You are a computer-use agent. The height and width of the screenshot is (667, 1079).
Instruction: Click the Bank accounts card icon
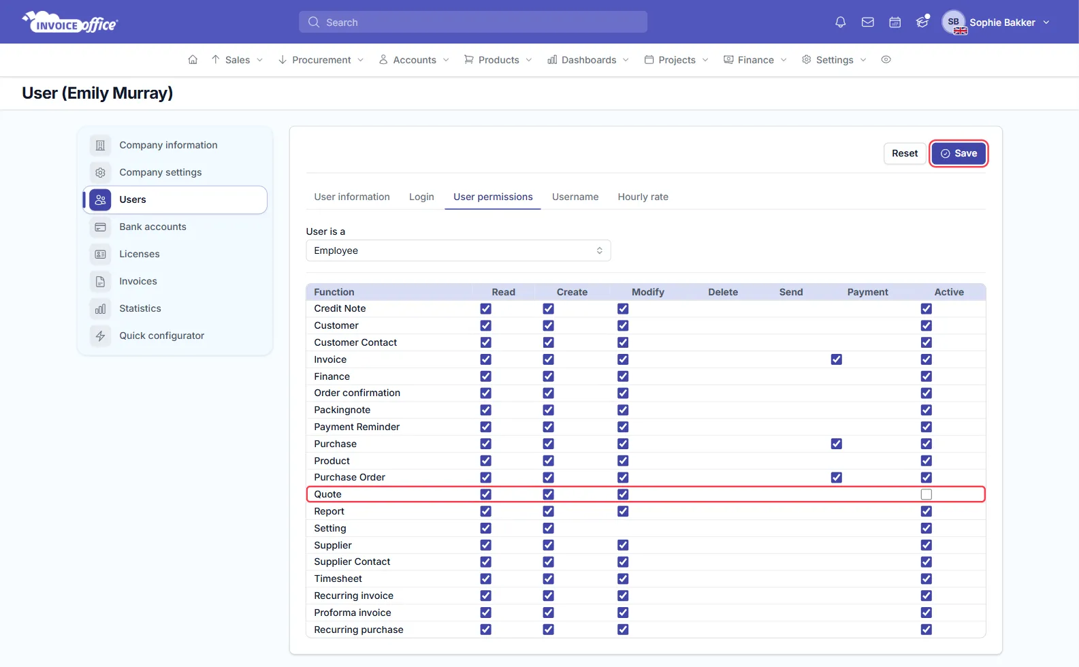pyautogui.click(x=100, y=227)
